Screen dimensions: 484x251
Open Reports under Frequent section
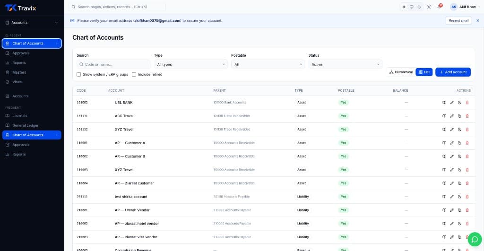tap(32, 155)
